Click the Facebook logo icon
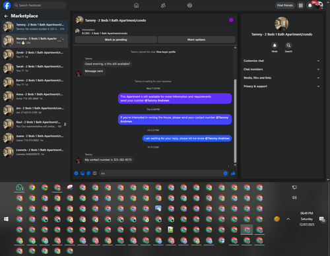Image resolution: width=330 pixels, height=256 pixels. coord(7,5)
